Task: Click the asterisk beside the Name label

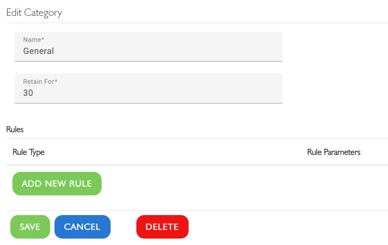Action: click(x=43, y=39)
